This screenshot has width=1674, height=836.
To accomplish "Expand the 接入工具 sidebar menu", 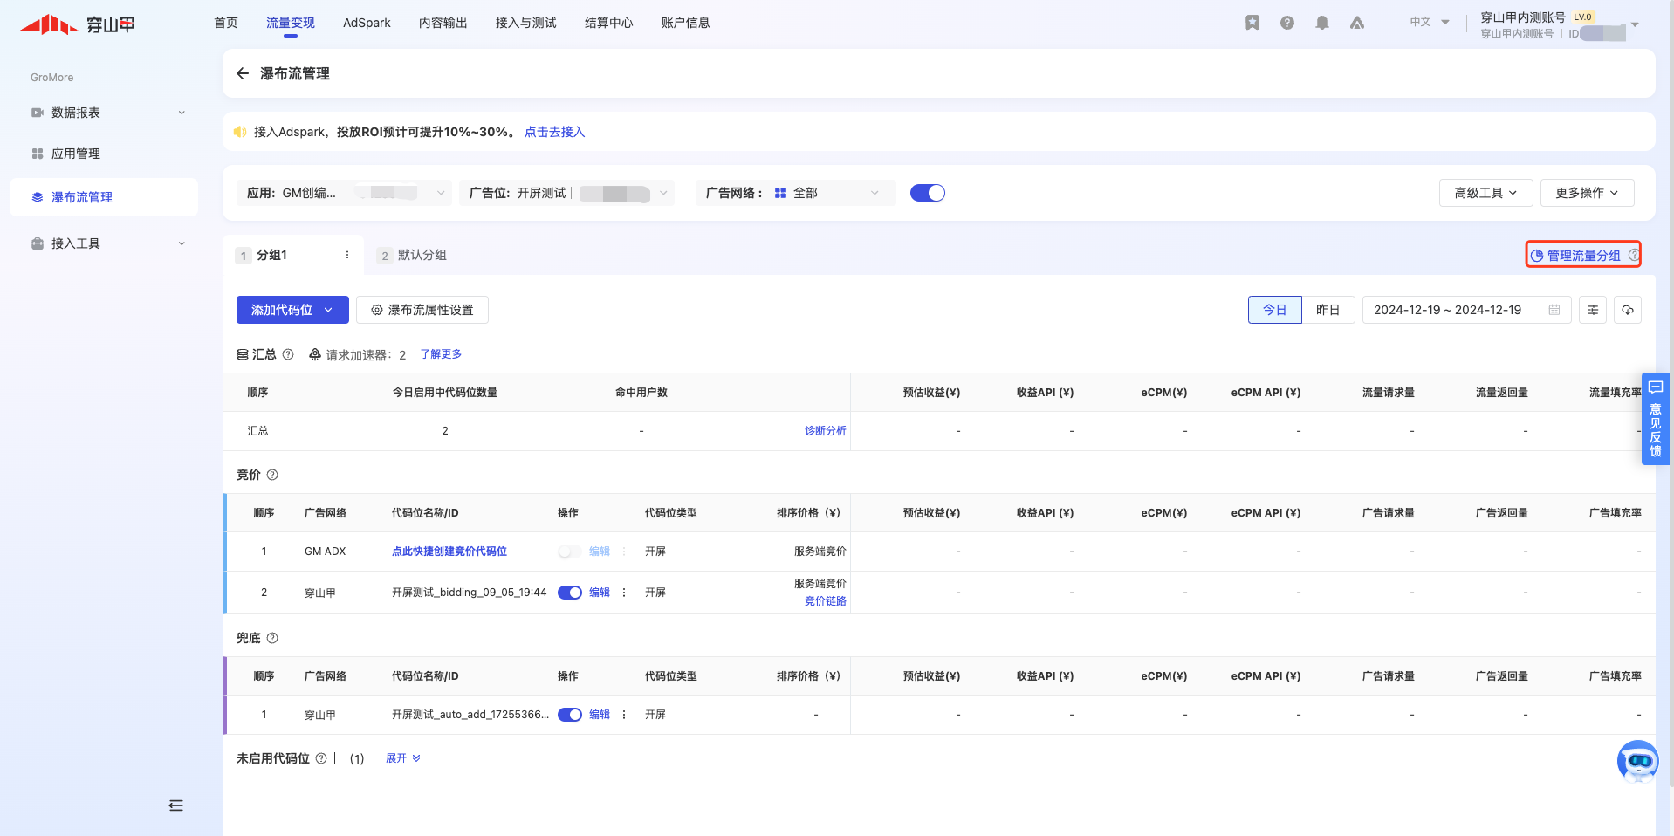I will click(182, 243).
